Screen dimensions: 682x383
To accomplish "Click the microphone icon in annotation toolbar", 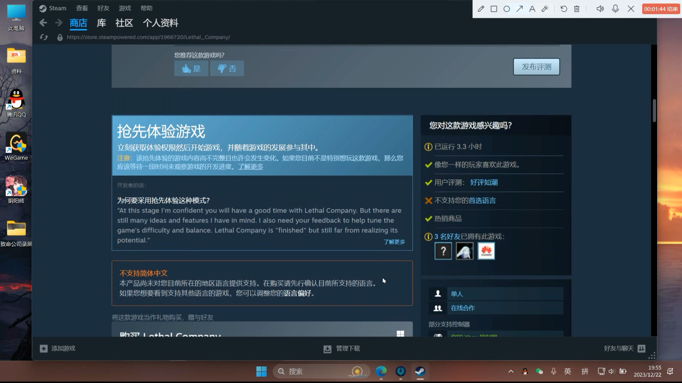I will coord(615,9).
